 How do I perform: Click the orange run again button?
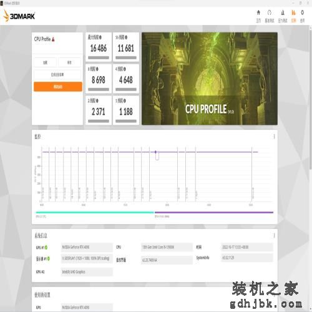tap(58, 87)
